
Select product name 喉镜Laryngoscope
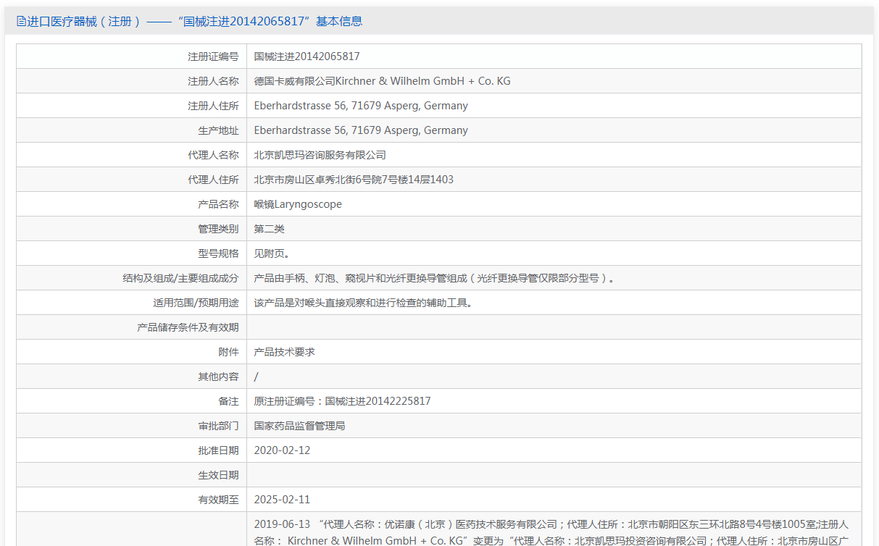pos(298,204)
